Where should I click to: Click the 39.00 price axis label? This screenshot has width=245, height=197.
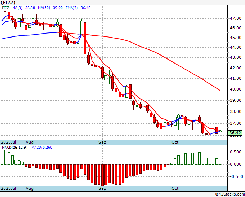point(236,100)
